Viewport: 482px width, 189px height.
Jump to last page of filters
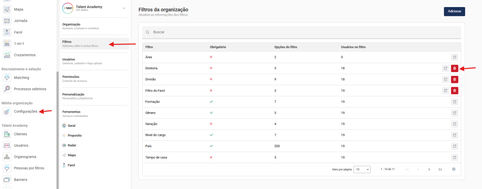coord(440,169)
